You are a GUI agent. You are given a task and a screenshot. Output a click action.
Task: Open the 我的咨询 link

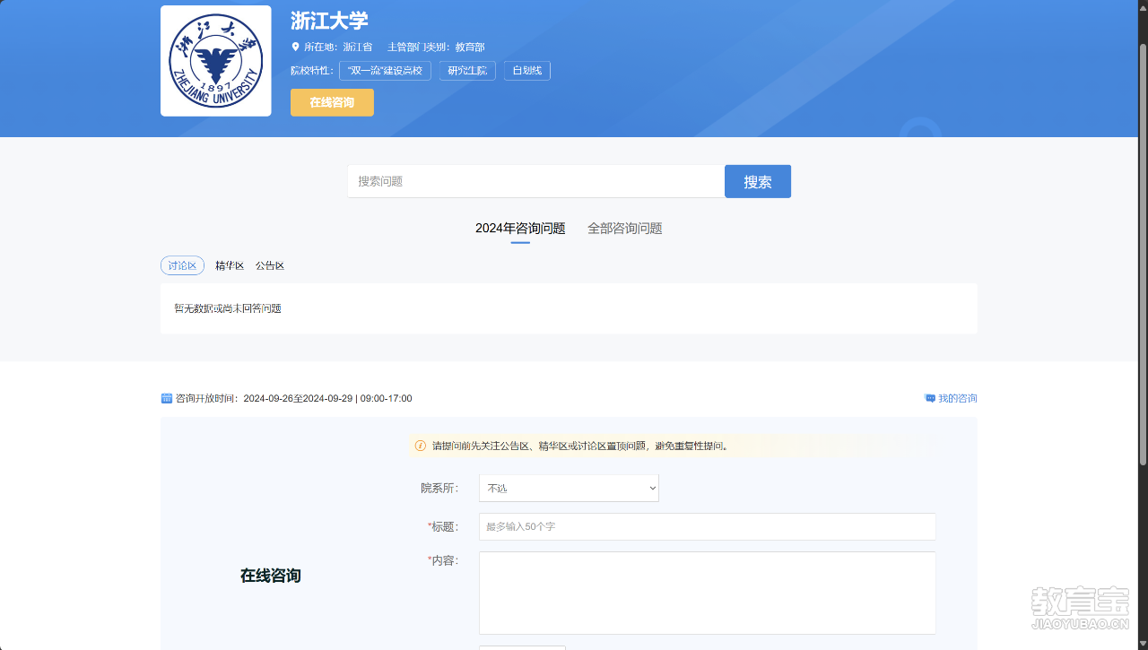(x=958, y=398)
